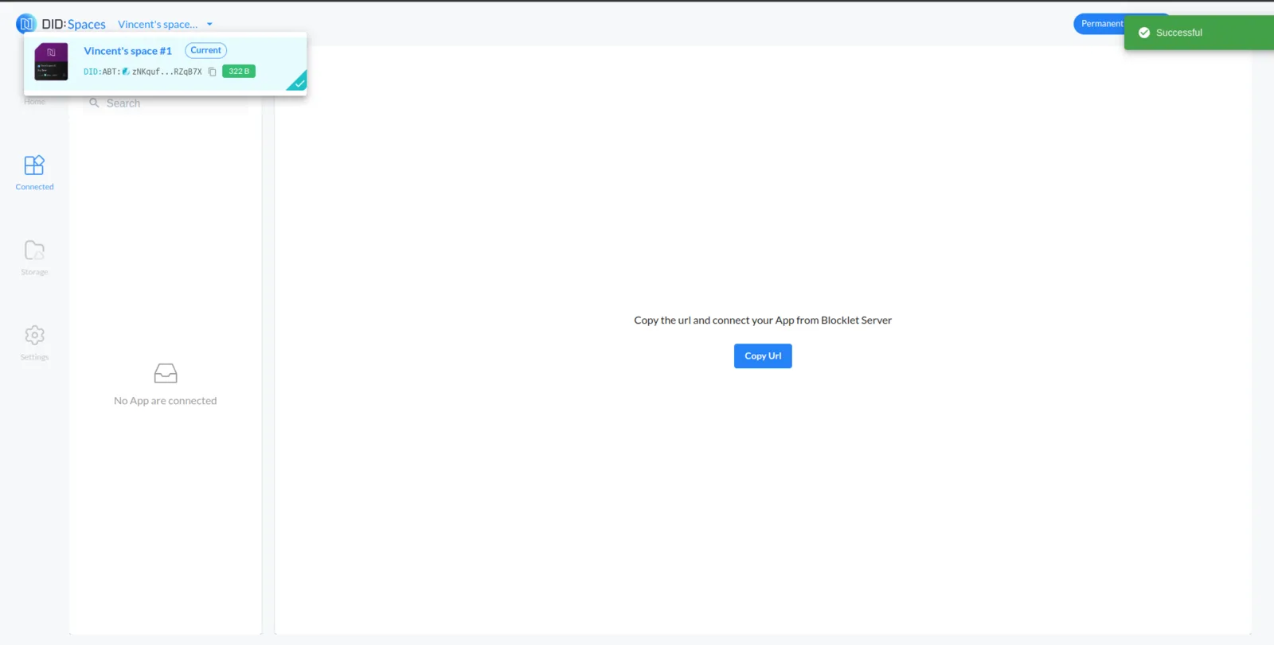Click the Vincent's space #1 name
Screen dimensions: 1274x645
(x=128, y=51)
